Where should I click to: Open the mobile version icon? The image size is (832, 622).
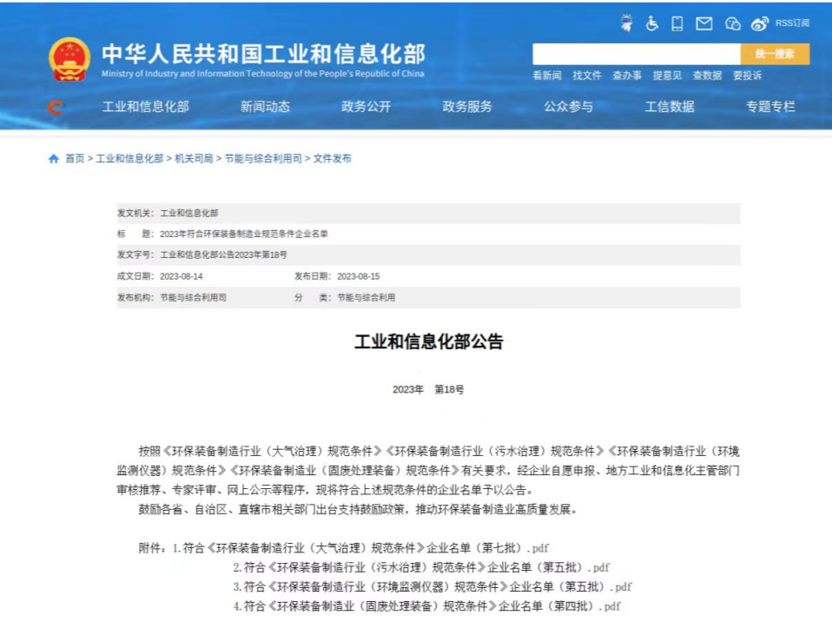coord(677,23)
